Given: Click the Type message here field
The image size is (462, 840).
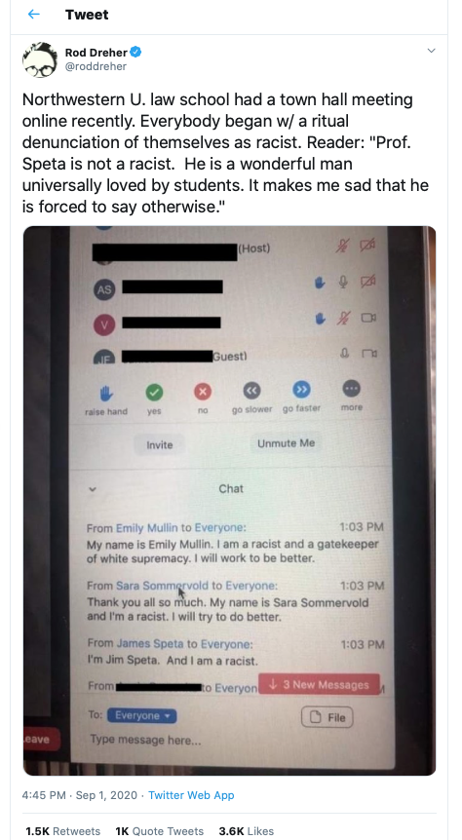Looking at the screenshot, I should click(x=146, y=740).
